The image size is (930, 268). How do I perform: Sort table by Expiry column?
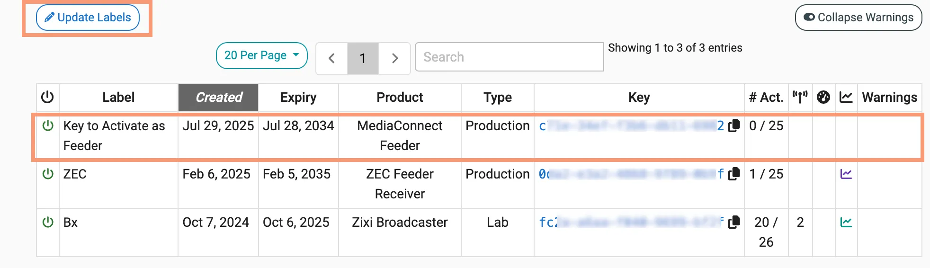(x=298, y=98)
